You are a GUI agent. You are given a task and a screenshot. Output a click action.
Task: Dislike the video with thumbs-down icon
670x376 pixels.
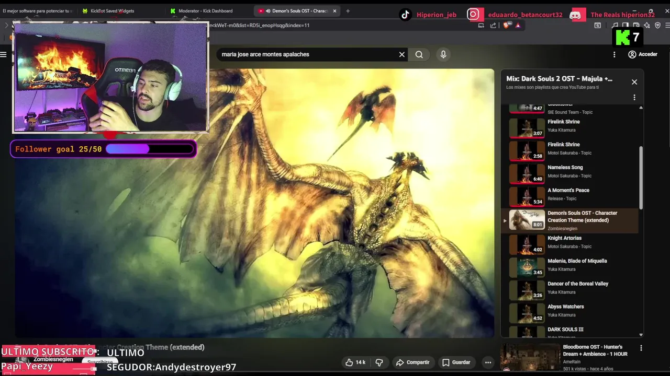379,362
